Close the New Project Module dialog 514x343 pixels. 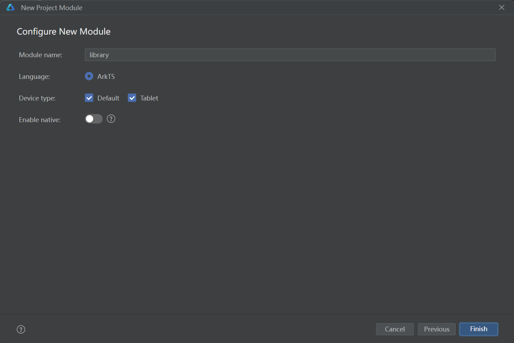(x=502, y=7)
